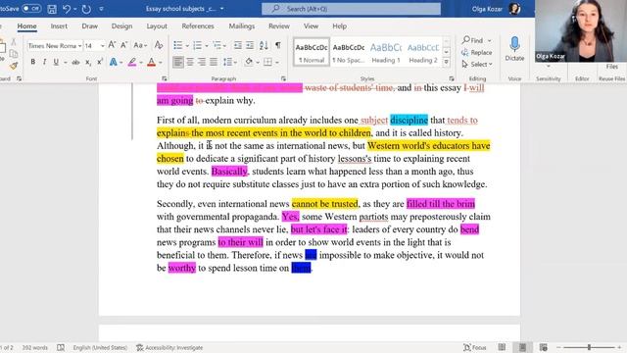Use the Format Painter brush
The height and width of the screenshot is (353, 627).
[14, 66]
